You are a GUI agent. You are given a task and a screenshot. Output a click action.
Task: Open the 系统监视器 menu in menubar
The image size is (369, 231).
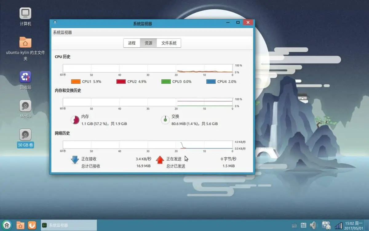click(x=62, y=32)
